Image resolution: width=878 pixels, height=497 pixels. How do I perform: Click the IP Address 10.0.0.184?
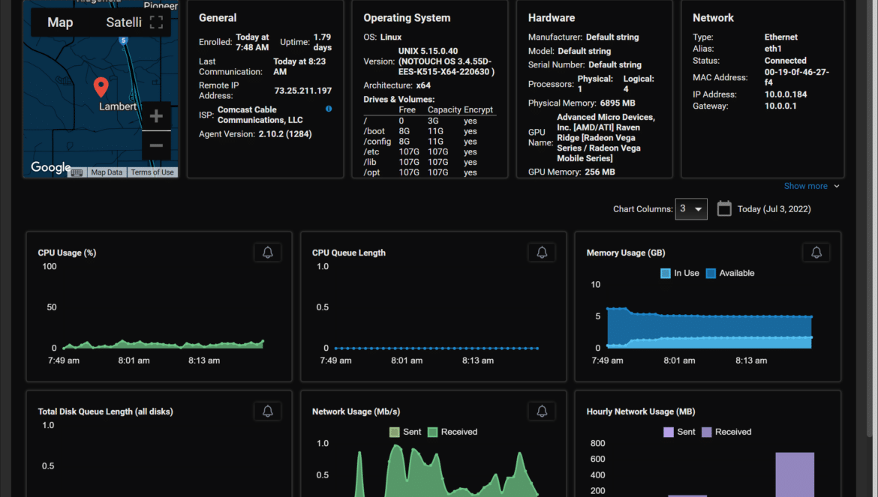(786, 94)
